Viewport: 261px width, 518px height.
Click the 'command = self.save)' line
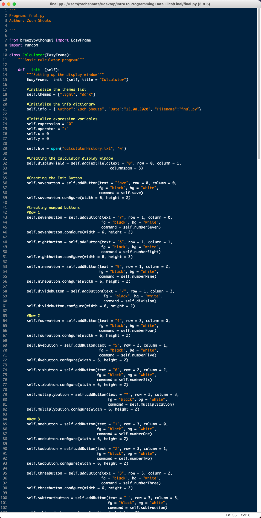click(121, 193)
